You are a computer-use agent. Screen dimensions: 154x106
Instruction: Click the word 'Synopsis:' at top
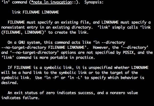(x=94, y=2)
